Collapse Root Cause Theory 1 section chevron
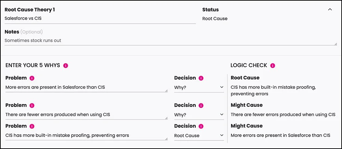342x149 pixels. [x=330, y=10]
